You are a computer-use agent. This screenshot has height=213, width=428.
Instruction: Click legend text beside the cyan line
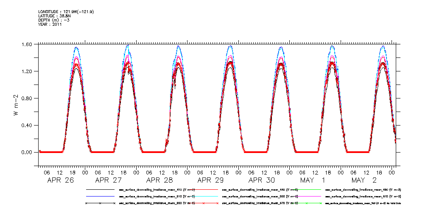tap(260, 197)
